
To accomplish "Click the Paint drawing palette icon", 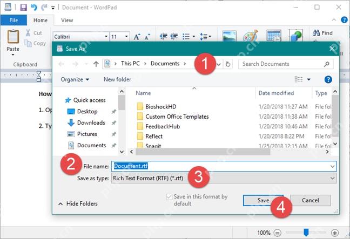I will coord(251,36).
